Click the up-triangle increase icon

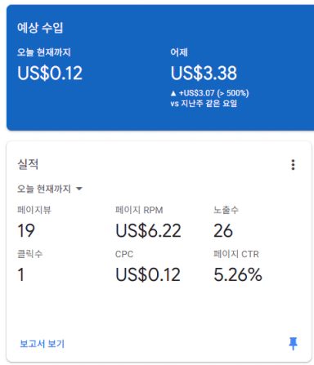coord(173,93)
